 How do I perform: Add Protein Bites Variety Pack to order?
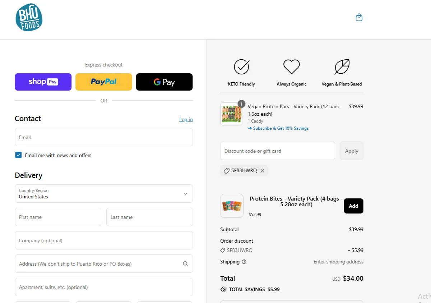[353, 206]
